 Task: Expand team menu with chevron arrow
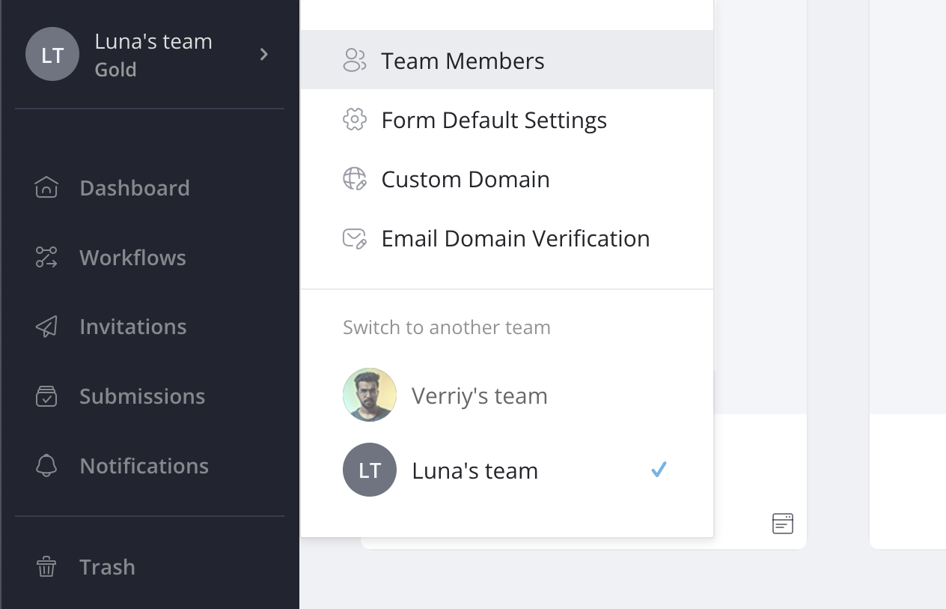[263, 54]
